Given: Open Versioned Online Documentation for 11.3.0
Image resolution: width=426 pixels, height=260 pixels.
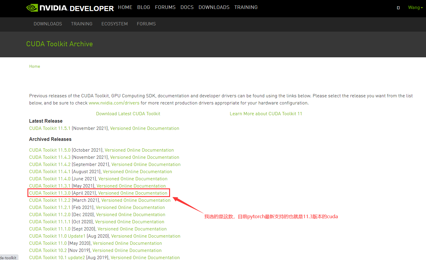Looking at the screenshot, I should tap(133, 193).
